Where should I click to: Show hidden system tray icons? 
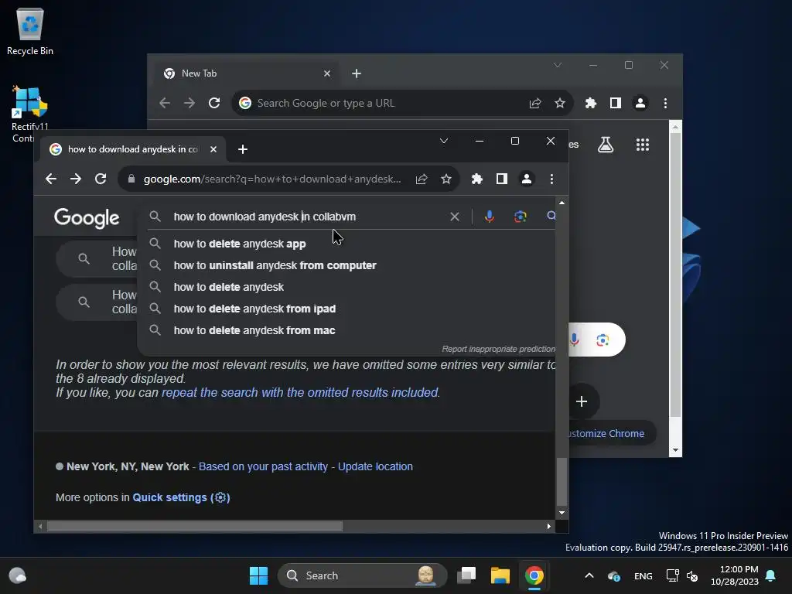589,575
